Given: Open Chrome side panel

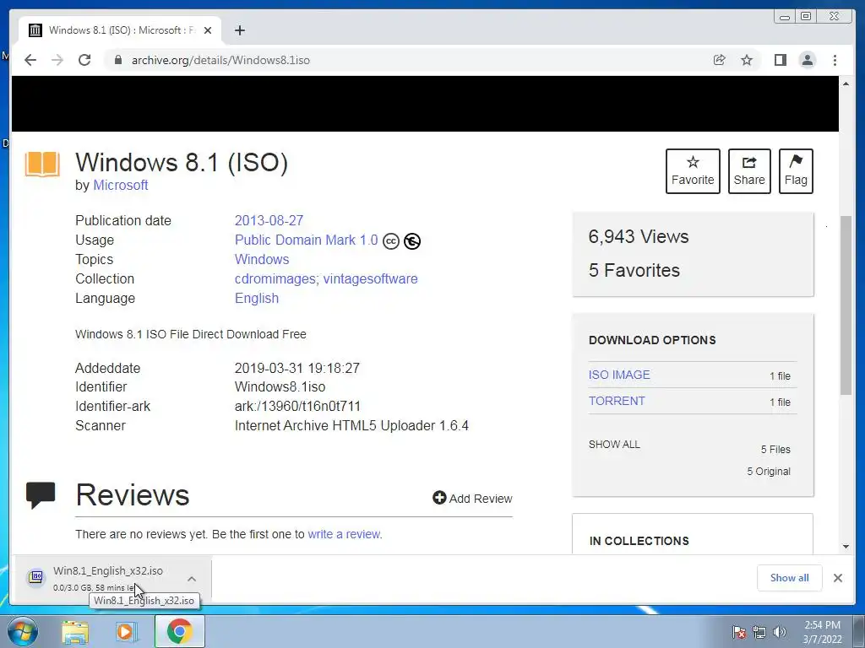Looking at the screenshot, I should pyautogui.click(x=780, y=60).
